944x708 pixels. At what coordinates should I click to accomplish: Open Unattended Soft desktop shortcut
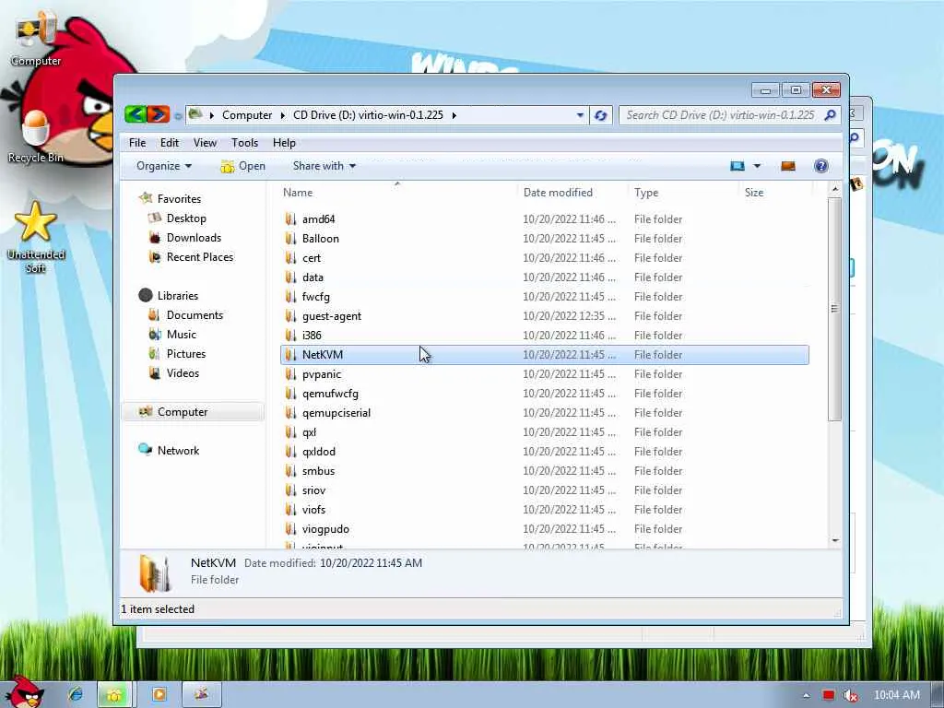click(x=36, y=237)
